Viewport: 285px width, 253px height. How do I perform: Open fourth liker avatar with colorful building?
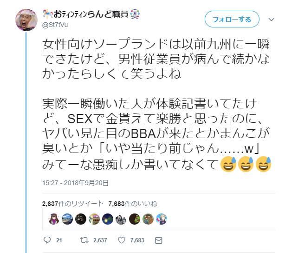click(x=94, y=219)
